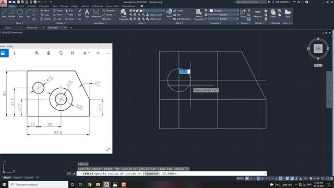Image resolution: width=334 pixels, height=188 pixels.
Task: Expand the Layers panel
Action: pyautogui.click(x=141, y=23)
